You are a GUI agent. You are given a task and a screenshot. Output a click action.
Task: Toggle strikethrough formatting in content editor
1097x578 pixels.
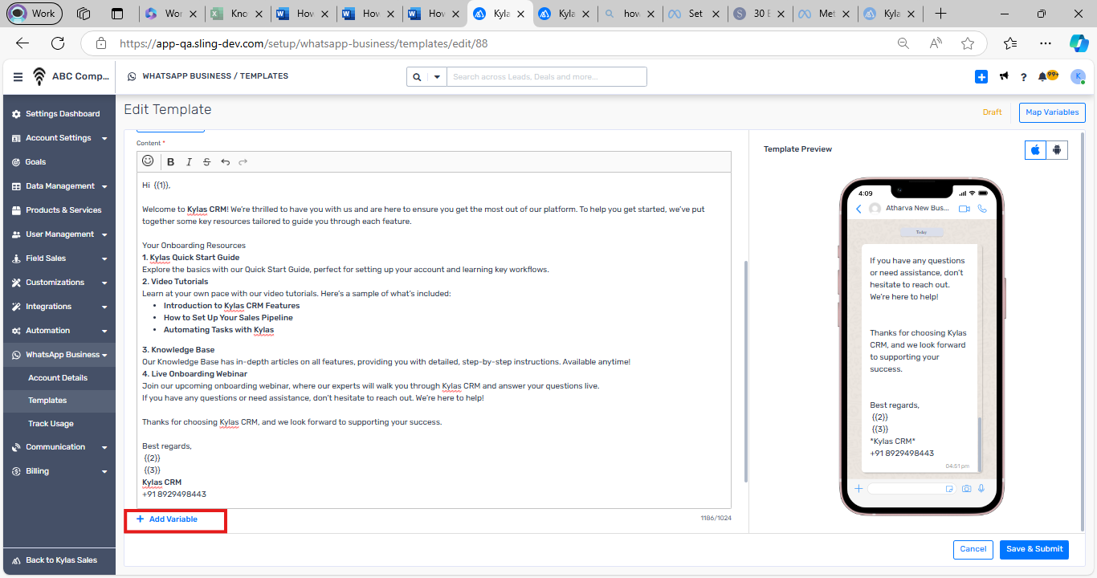[206, 162]
